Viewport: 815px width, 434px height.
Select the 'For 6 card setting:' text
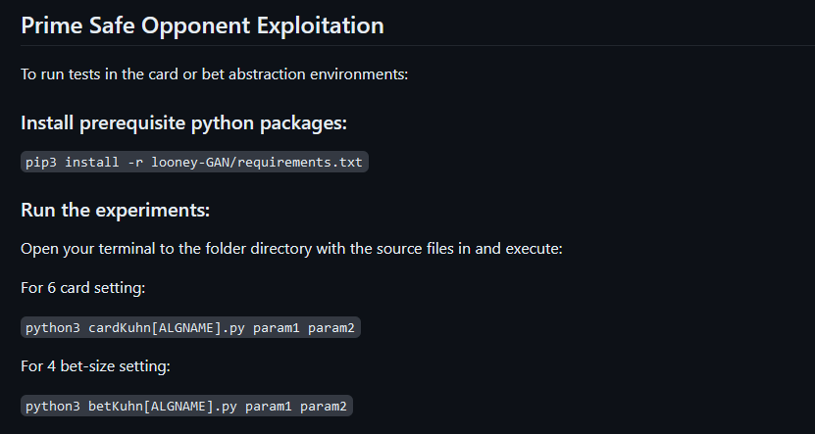pyautogui.click(x=83, y=288)
